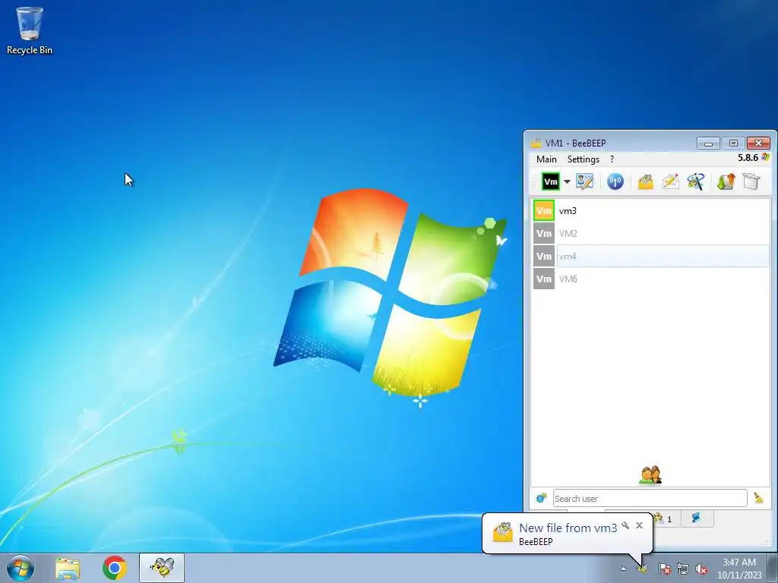Launch Google Chrome from taskbar
This screenshot has height=583, width=778.
point(115,568)
